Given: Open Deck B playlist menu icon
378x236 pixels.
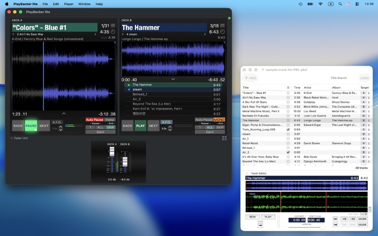Looking at the screenshot, I should click(x=222, y=25).
